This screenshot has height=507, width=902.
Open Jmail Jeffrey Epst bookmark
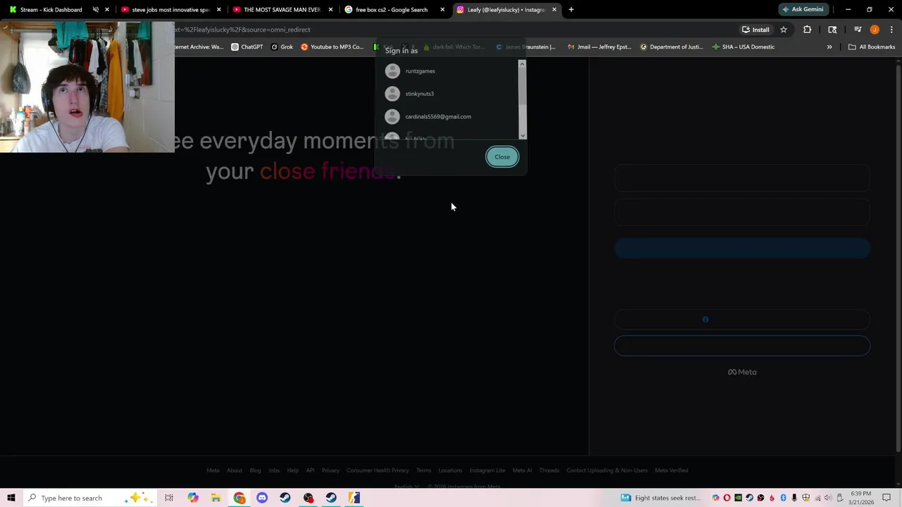[x=600, y=47]
